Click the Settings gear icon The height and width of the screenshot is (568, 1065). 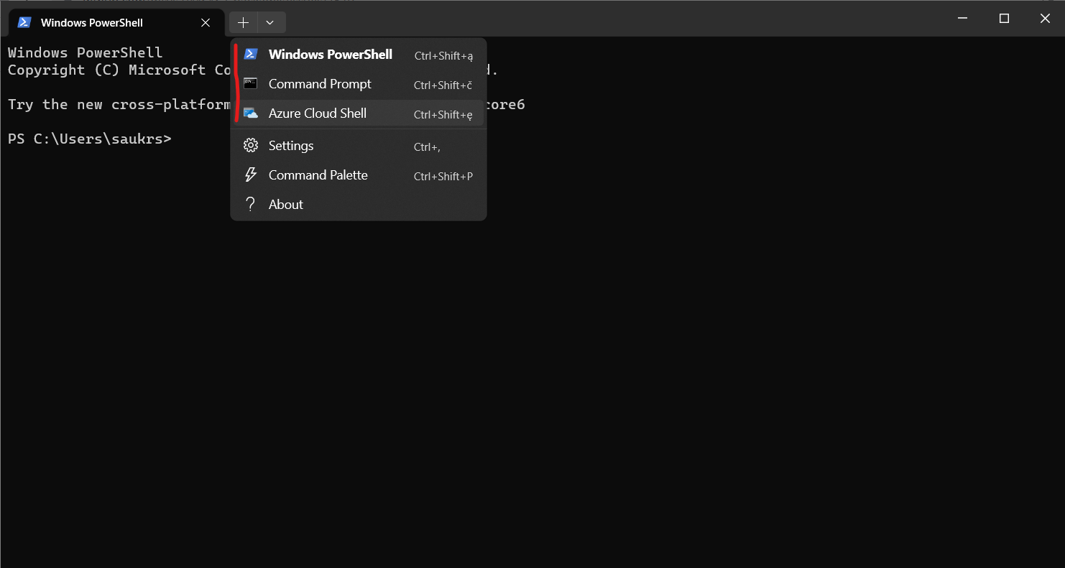(x=251, y=145)
